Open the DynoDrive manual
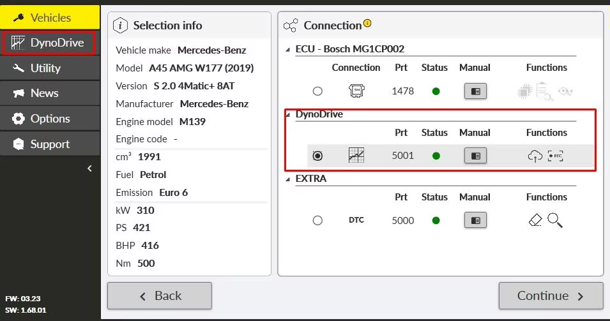 pos(475,156)
